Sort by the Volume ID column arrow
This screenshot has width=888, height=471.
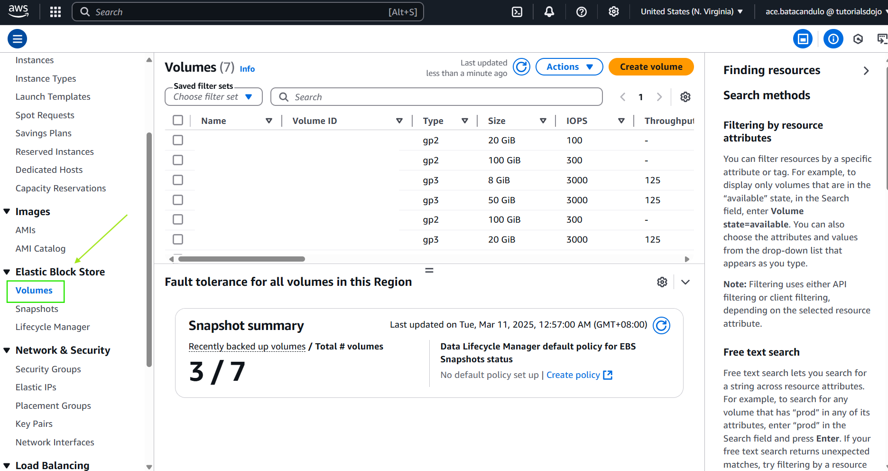click(x=399, y=121)
